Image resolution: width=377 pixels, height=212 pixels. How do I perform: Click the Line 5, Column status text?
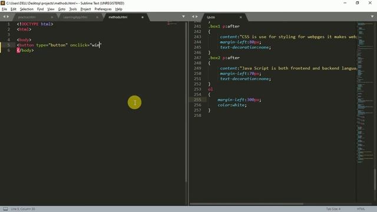[x=23, y=209]
